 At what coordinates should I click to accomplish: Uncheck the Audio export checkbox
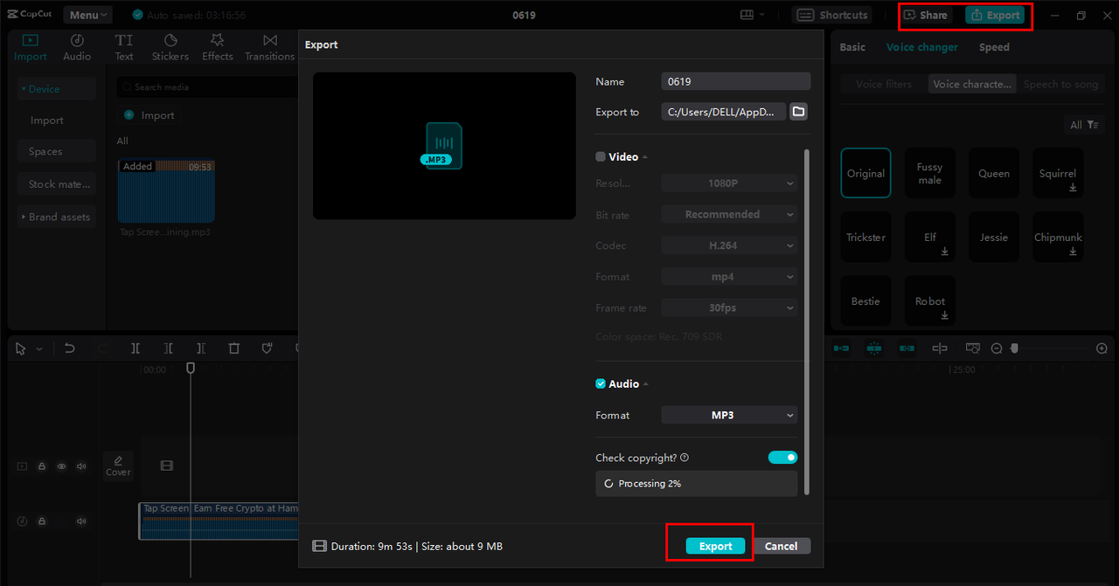click(x=601, y=383)
